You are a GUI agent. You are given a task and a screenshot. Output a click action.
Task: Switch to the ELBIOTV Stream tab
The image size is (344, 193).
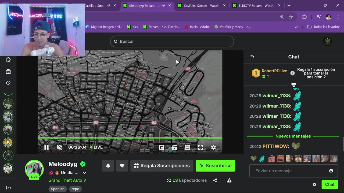(x=256, y=5)
